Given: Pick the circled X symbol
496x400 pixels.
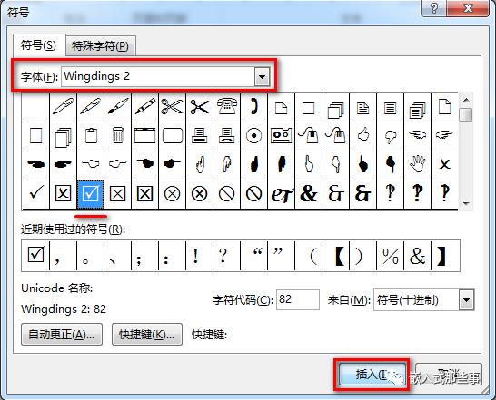Looking at the screenshot, I should click(173, 194).
